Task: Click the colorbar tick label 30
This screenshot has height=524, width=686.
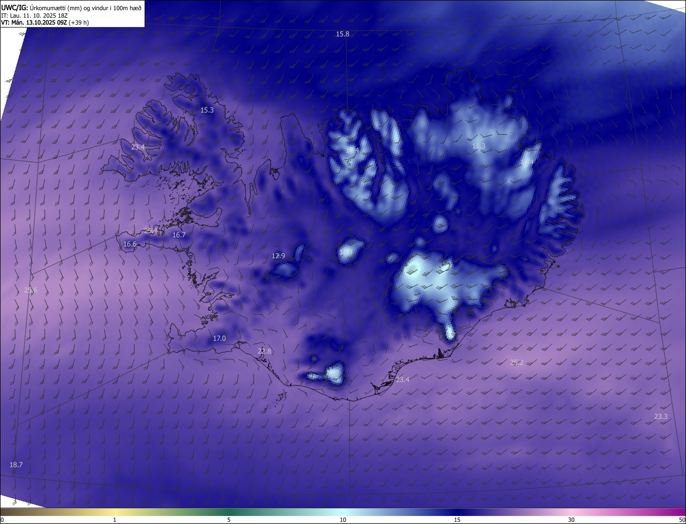Action: [x=571, y=520]
